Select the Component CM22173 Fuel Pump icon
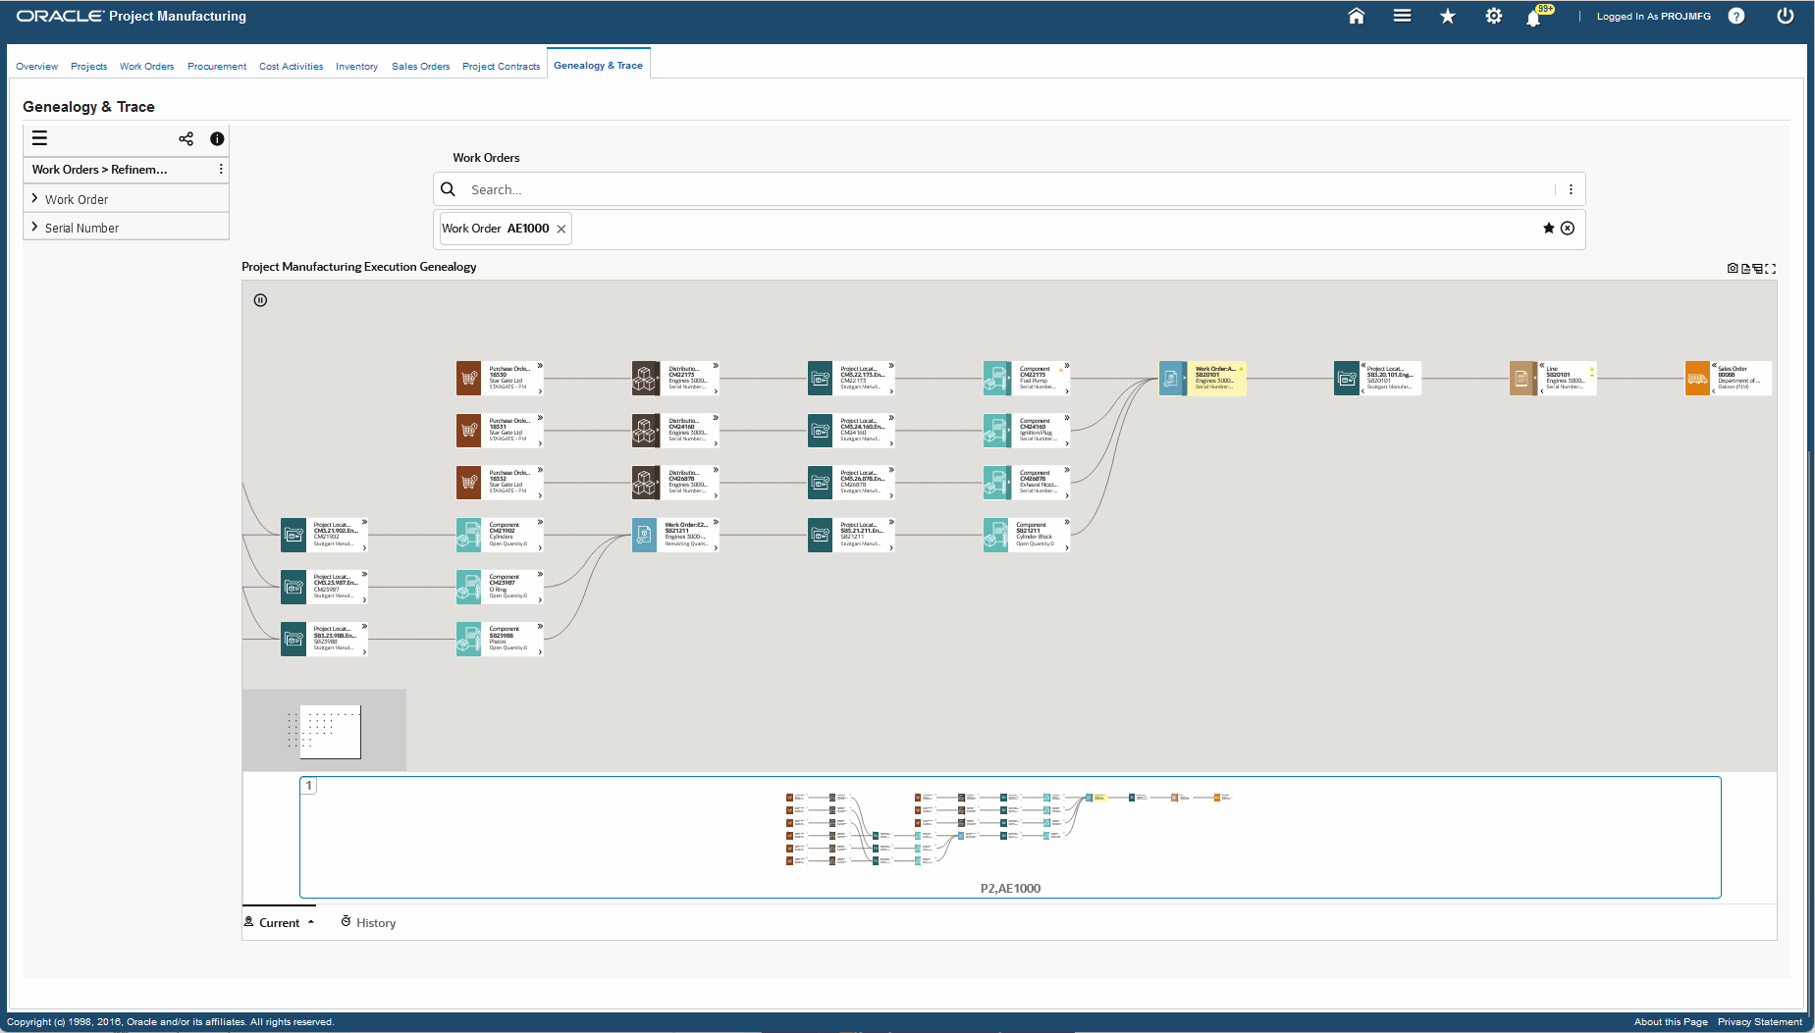Screen dimensions: 1815x1033 [x=996, y=379]
